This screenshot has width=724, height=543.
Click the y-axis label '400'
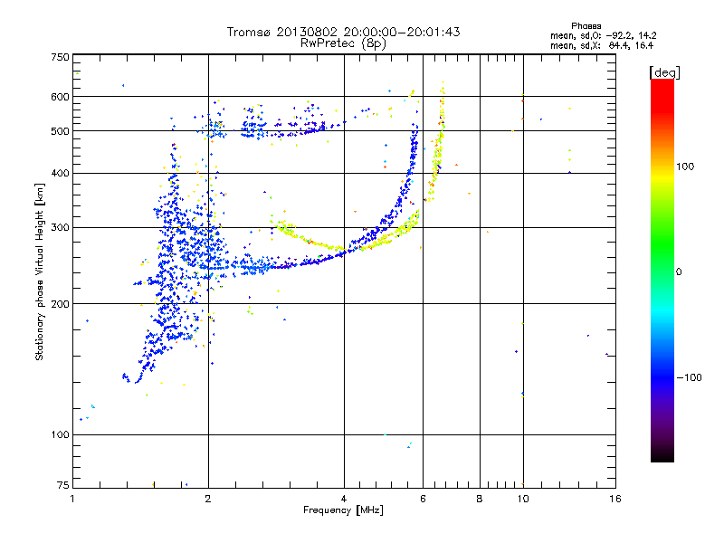[61, 173]
